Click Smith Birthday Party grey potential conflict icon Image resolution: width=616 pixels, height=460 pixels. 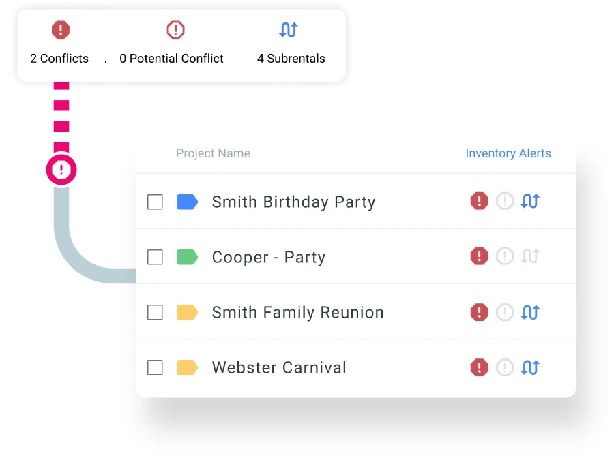click(x=504, y=201)
